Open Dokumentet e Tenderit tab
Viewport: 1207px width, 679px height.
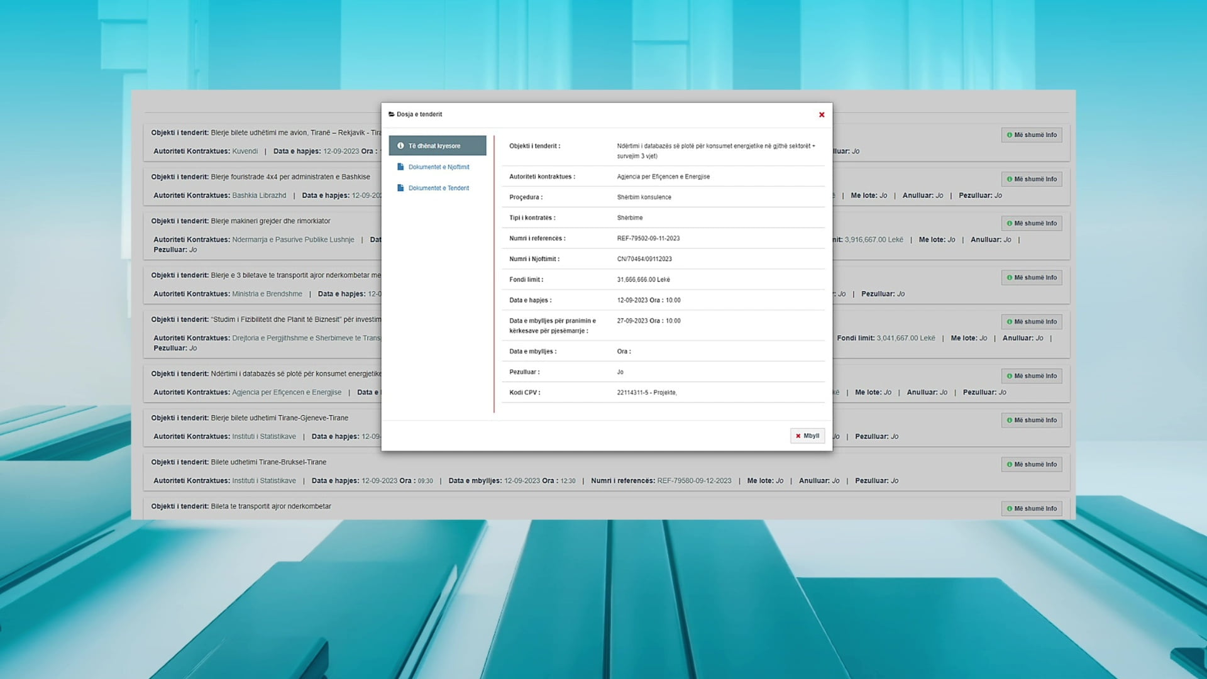(438, 188)
